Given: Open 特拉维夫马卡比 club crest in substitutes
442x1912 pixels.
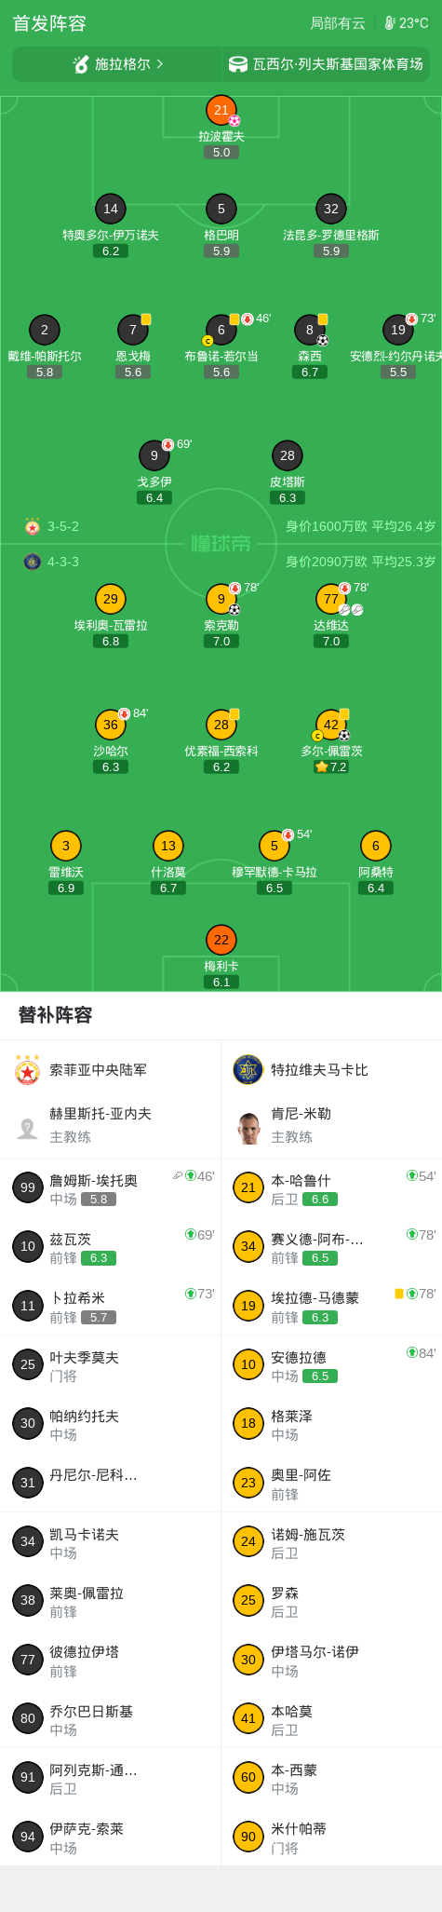Looking at the screenshot, I should point(248,1070).
